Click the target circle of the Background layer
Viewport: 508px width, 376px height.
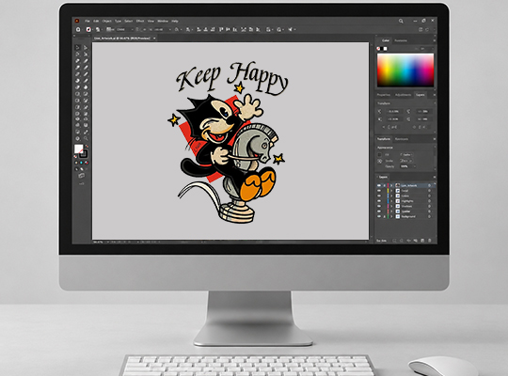tap(429, 216)
